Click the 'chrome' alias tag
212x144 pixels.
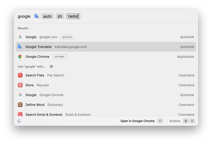(x=59, y=56)
